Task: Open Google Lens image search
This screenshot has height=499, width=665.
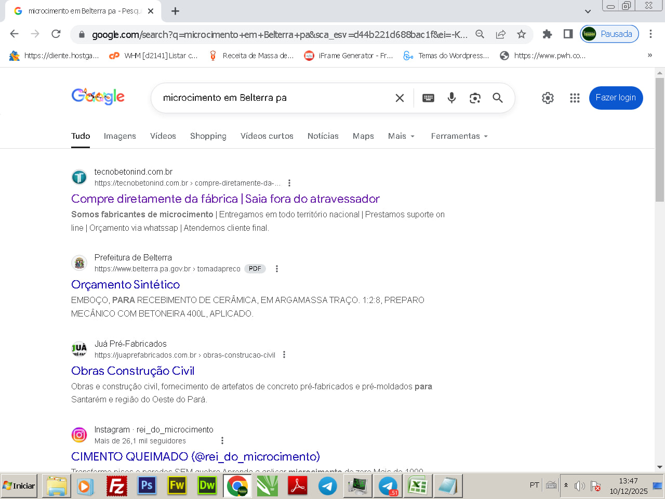Action: pos(475,98)
